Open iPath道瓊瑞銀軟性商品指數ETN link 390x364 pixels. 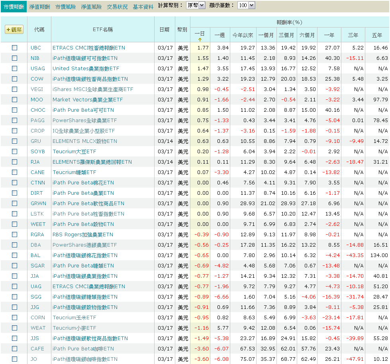click(x=90, y=338)
